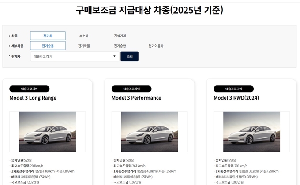The height and width of the screenshot is (185, 300).
Task: View the Model 3 Long Range car photo
Action: coord(48,132)
